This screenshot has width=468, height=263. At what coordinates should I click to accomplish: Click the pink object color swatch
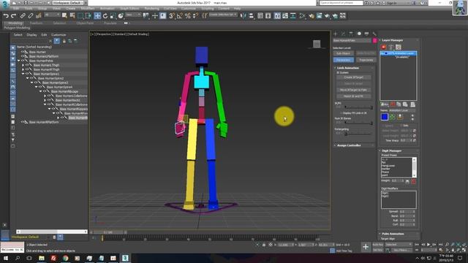[375, 41]
